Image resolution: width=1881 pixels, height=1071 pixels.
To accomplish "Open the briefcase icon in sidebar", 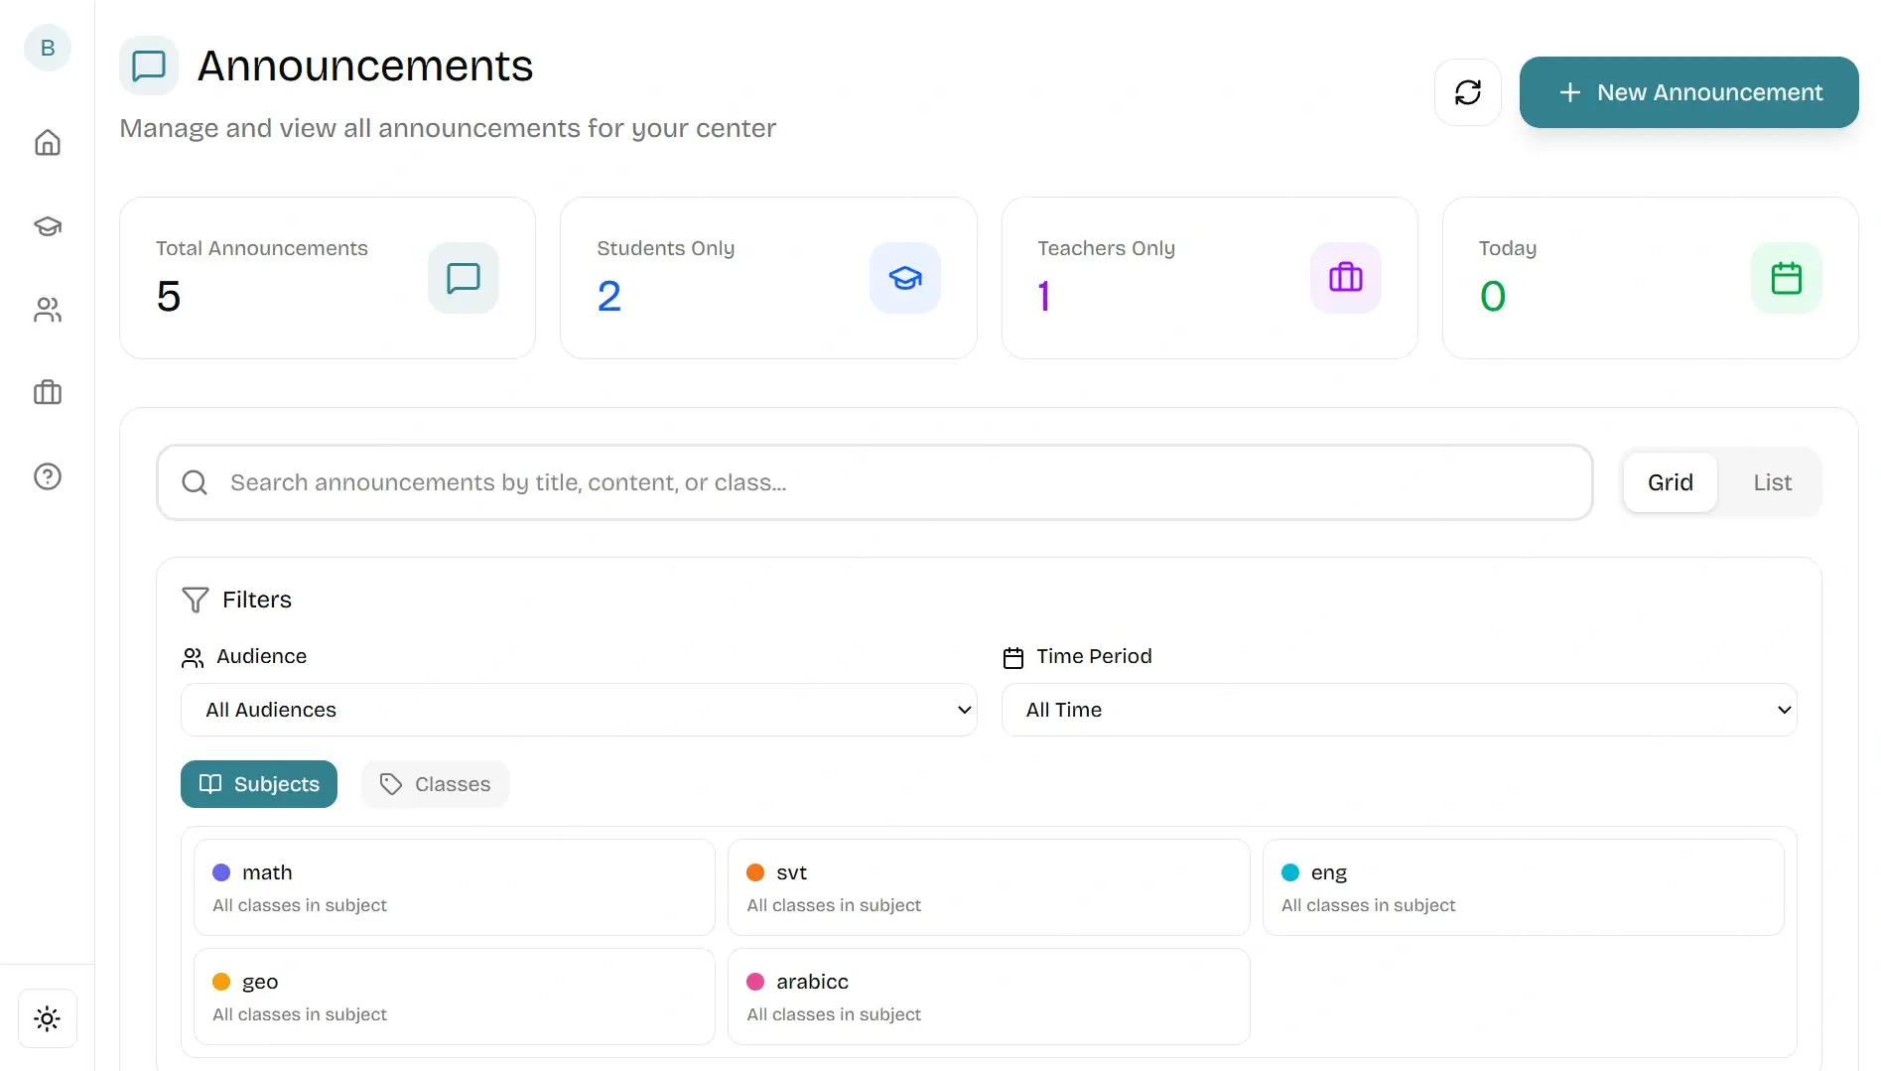I will (47, 393).
